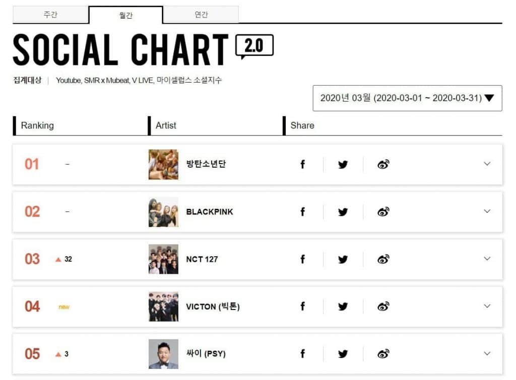Screen dimensions: 516x380
Task: Expand the NCT 127 row chevron
Action: (x=487, y=259)
